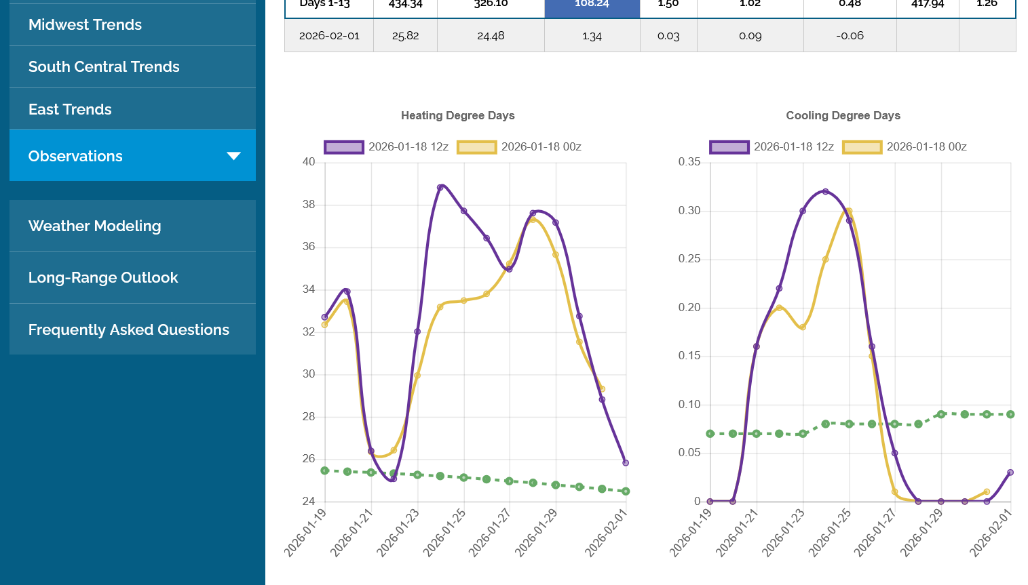Open Frequently Asked Questions
Viewport: 1028px width, 585px height.
129,330
